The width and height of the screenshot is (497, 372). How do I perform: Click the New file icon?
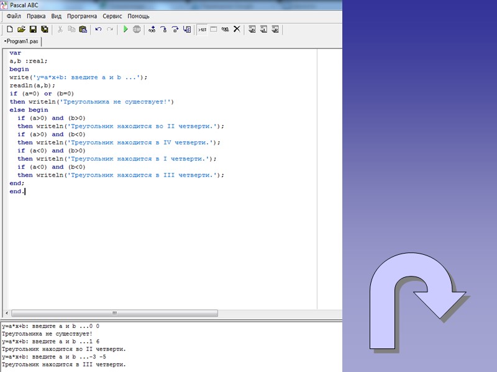(x=9, y=29)
